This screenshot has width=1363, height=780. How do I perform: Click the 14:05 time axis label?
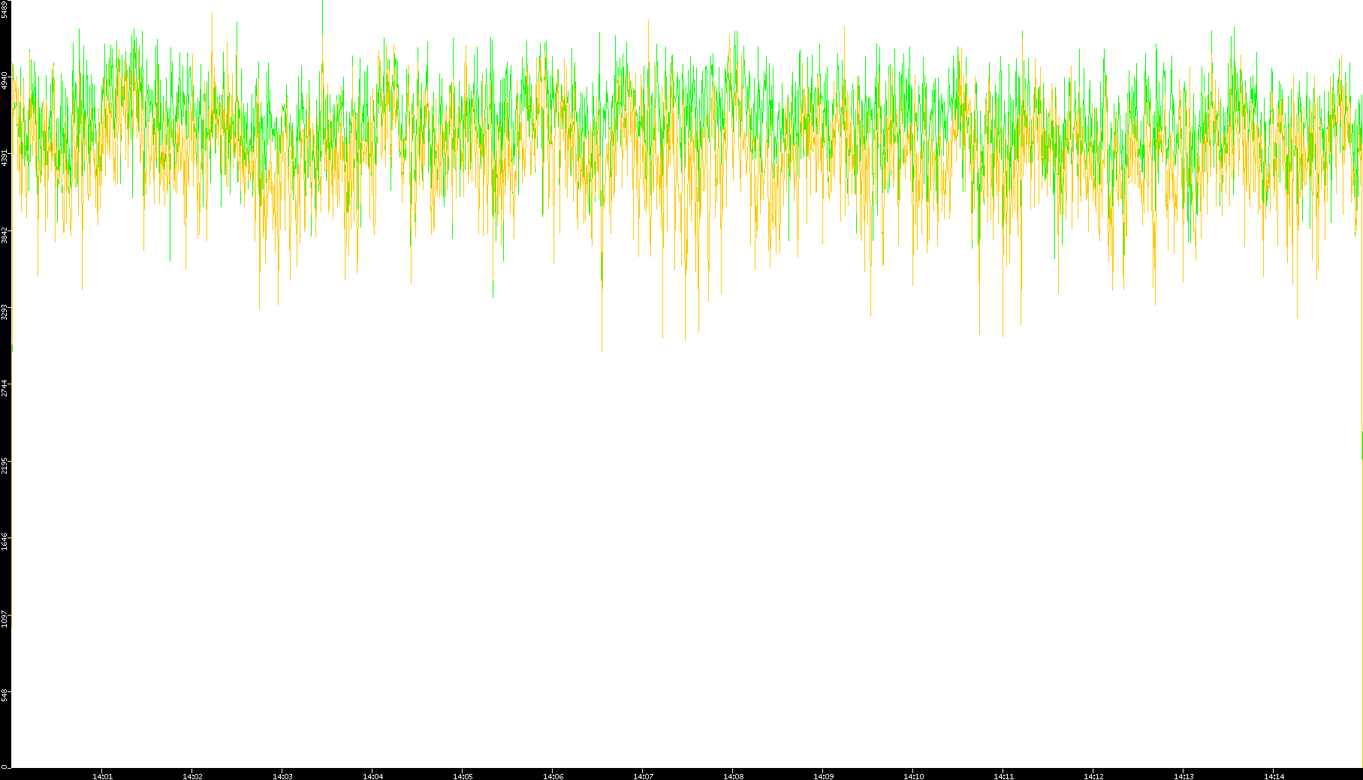tap(463, 776)
